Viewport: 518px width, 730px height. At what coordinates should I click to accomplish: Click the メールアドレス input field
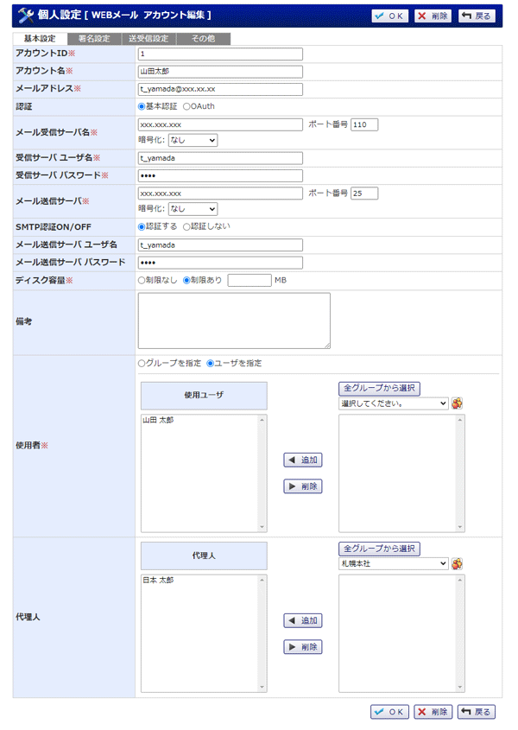(220, 89)
